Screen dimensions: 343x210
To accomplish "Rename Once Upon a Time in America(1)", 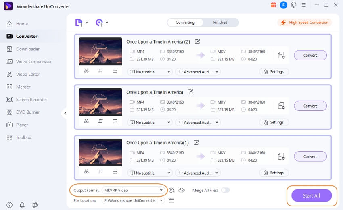I will [196, 142].
